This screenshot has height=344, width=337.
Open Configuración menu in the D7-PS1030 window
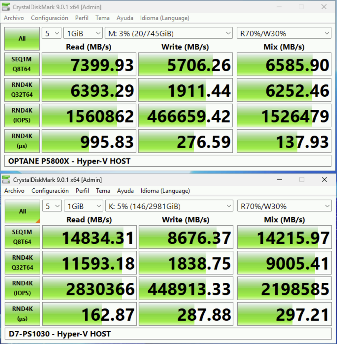tap(50, 191)
